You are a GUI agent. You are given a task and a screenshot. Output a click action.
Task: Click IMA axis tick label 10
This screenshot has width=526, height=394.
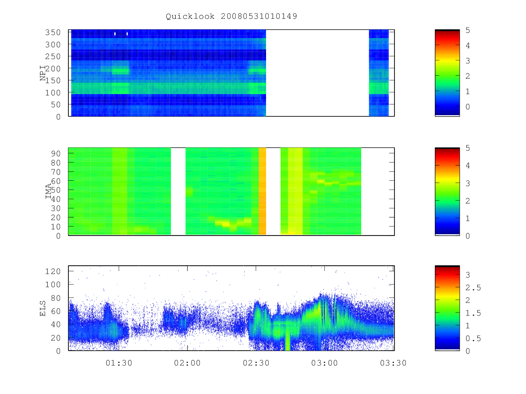[56, 226]
